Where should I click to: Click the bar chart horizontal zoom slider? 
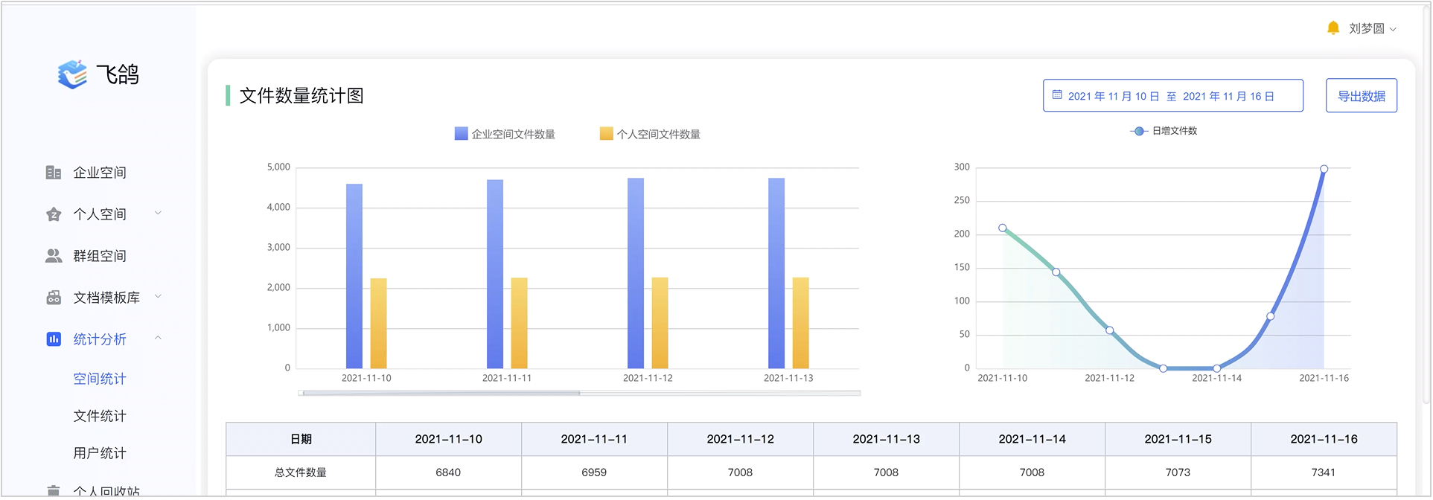click(441, 393)
